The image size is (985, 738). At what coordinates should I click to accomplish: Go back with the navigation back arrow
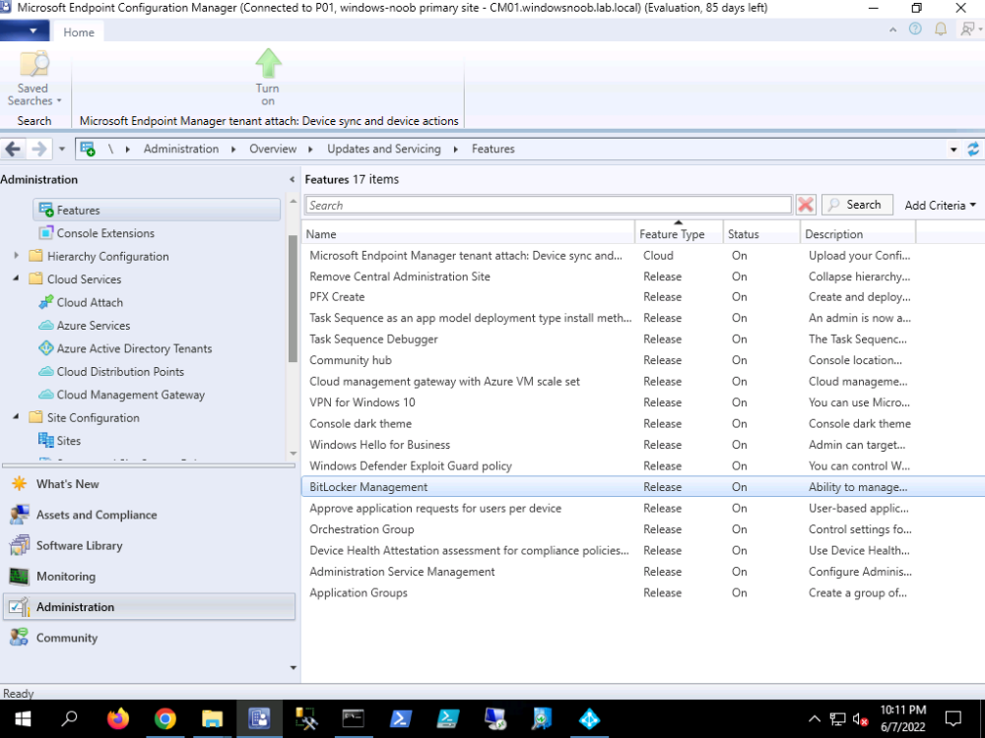point(13,150)
